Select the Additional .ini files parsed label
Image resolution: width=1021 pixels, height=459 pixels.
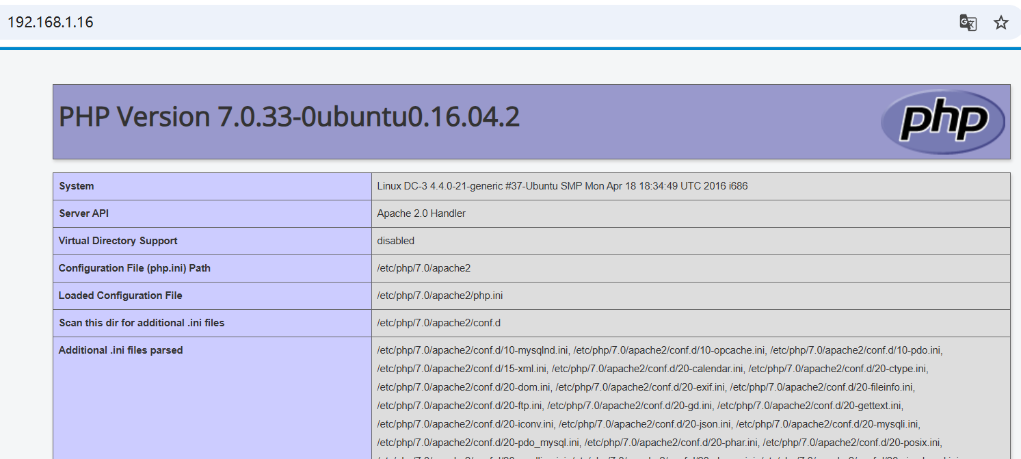[x=120, y=350]
